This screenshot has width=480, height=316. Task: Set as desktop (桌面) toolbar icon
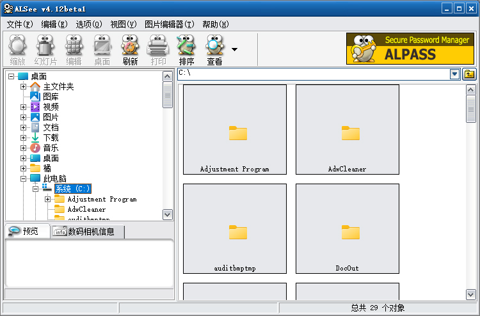[102, 50]
